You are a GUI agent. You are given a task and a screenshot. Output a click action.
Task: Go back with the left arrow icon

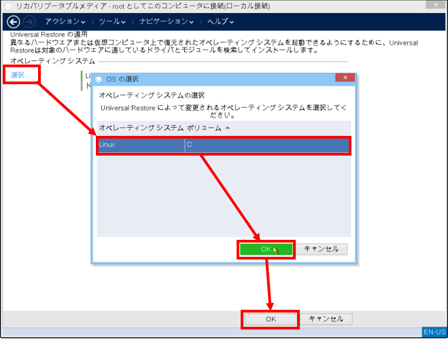(x=13, y=22)
